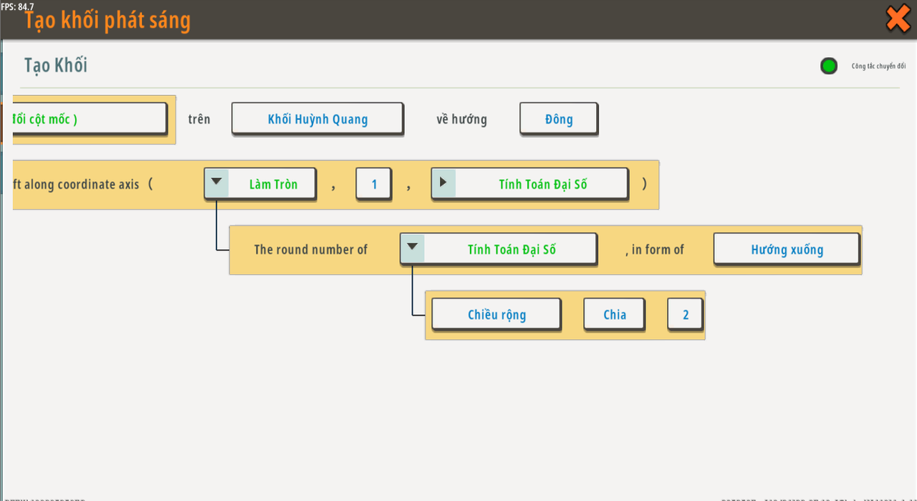This screenshot has height=501, width=917.
Task: Select the Khối Huỳnh Quang block type
Action: pos(317,119)
